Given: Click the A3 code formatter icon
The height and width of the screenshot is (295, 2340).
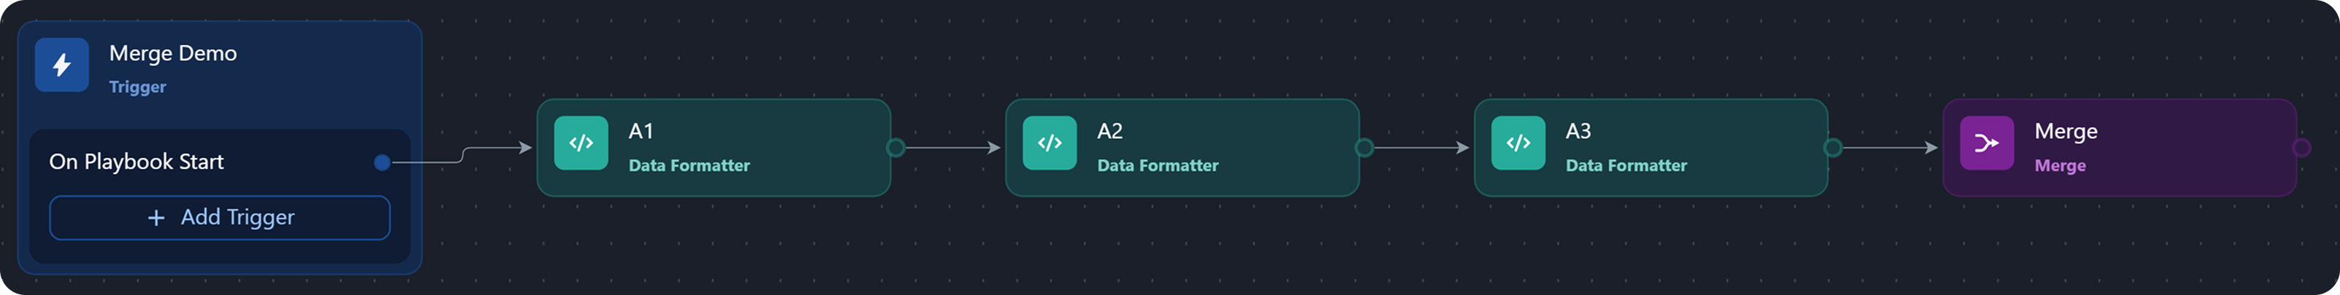Looking at the screenshot, I should coord(1518,143).
